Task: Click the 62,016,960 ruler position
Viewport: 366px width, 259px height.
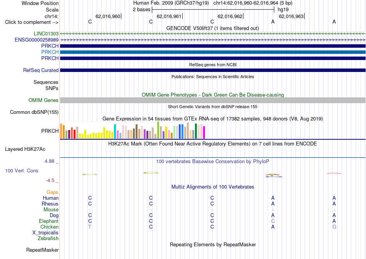Action: click(108, 16)
